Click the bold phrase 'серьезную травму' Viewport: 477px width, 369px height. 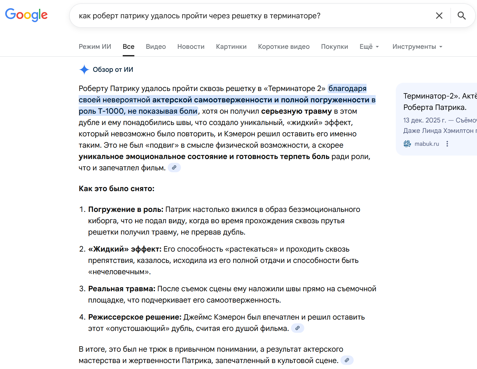(296, 111)
